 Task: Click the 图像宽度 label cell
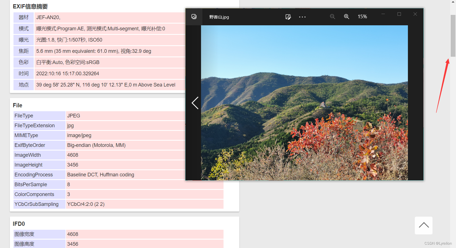click(x=39, y=234)
